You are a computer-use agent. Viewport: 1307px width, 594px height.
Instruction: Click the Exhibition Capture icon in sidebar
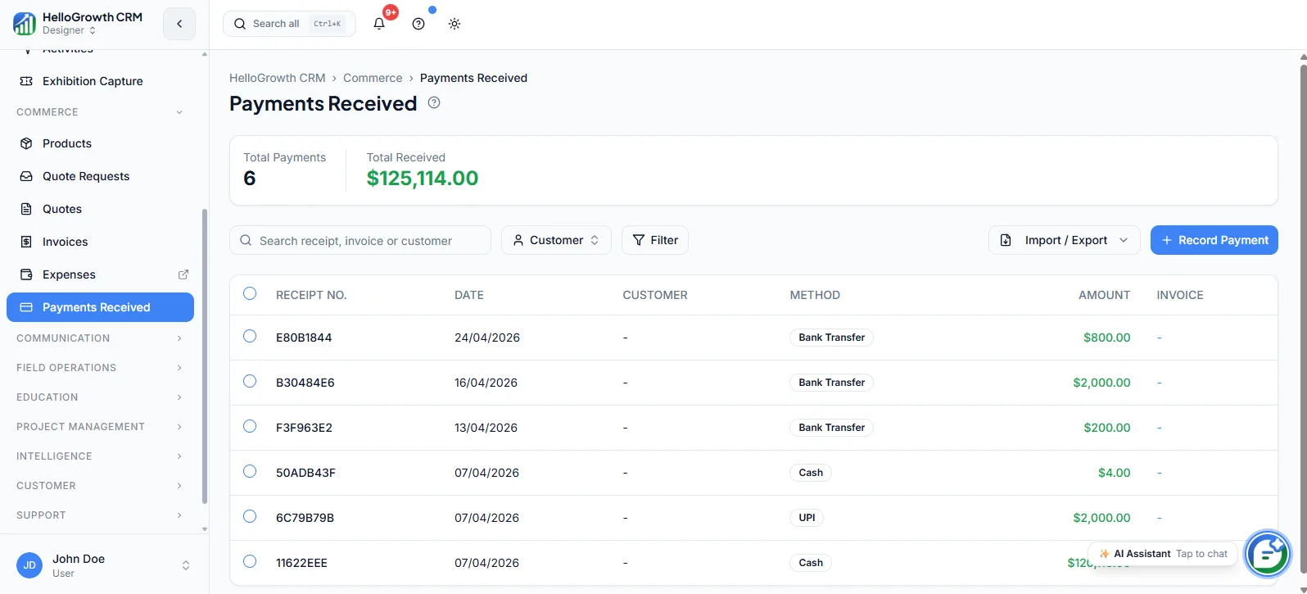click(26, 81)
